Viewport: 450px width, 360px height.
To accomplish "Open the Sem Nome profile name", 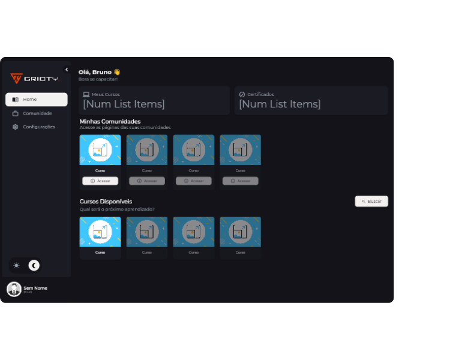I will click(x=35, y=288).
